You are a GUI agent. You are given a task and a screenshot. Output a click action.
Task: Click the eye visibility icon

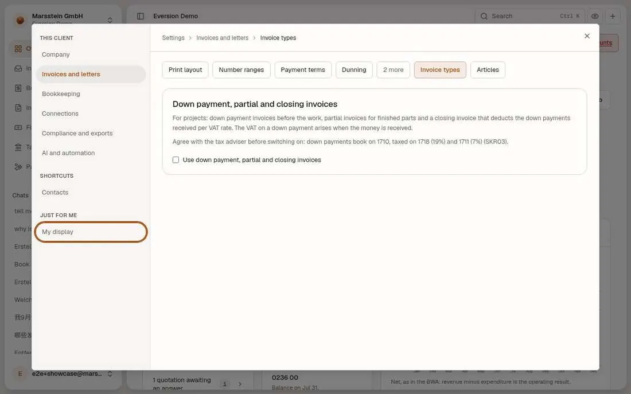[x=595, y=16]
